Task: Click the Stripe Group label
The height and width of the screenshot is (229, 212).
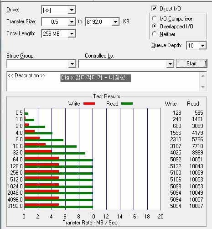Action: (x=21, y=56)
